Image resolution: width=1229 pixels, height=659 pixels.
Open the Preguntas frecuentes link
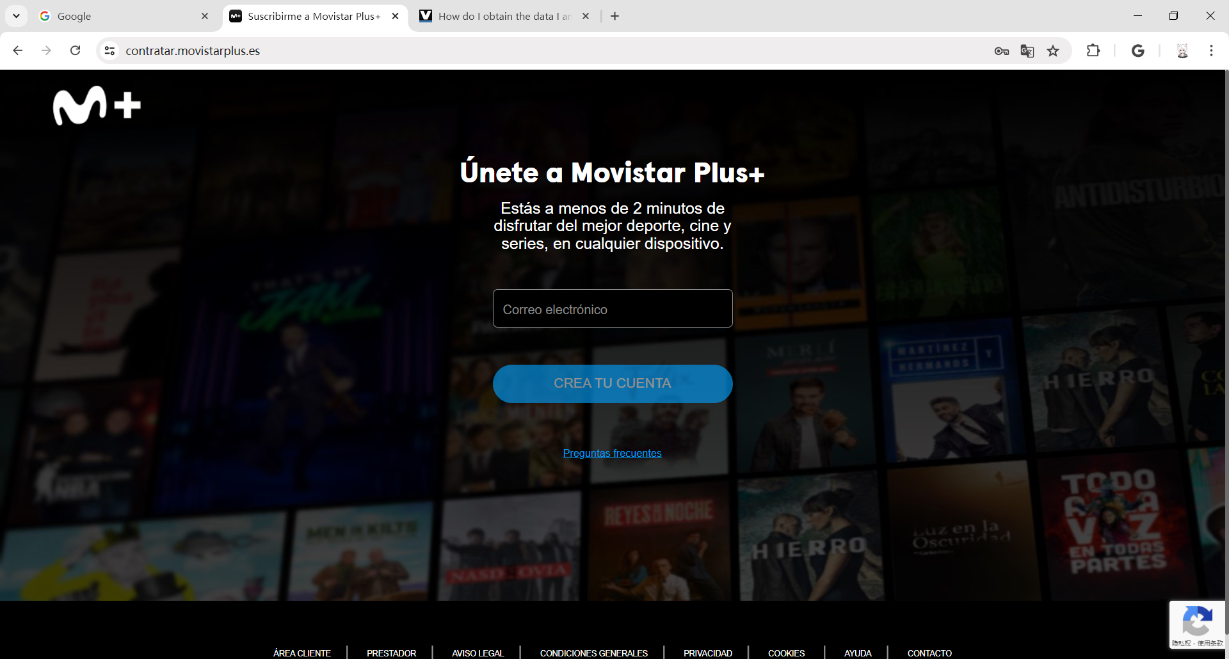tap(612, 453)
